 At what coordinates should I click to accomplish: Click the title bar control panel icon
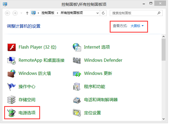[5, 4]
